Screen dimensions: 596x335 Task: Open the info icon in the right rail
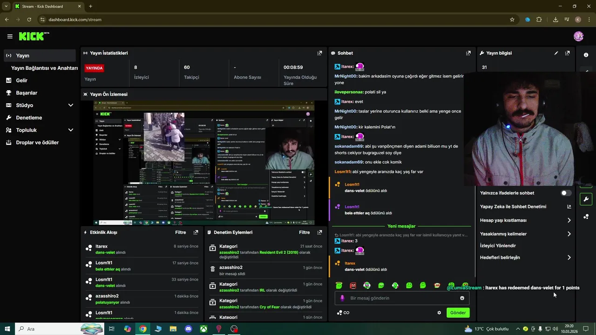point(586,55)
